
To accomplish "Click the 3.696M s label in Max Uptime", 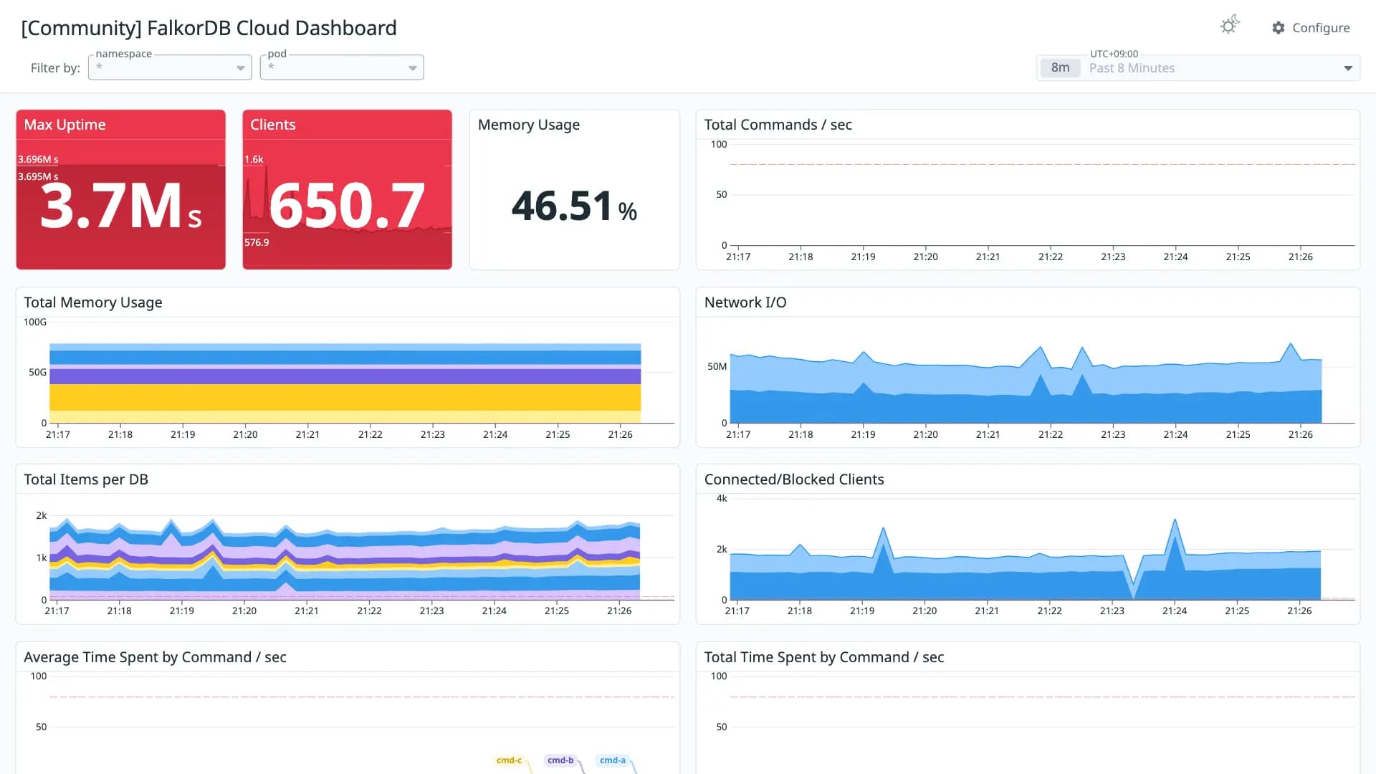I will click(38, 159).
